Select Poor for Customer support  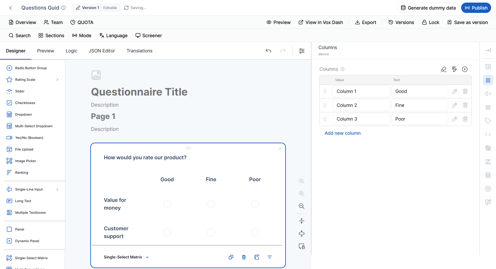255,232
